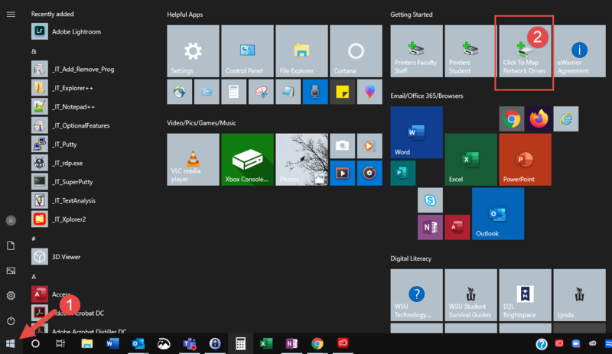
Task: Open VLC media player tile
Action: pos(193,159)
